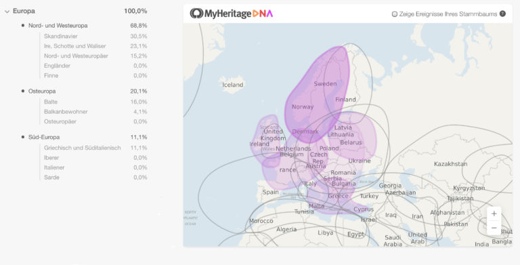Click the Denmark label on map
The image size is (520, 265).
(305, 131)
